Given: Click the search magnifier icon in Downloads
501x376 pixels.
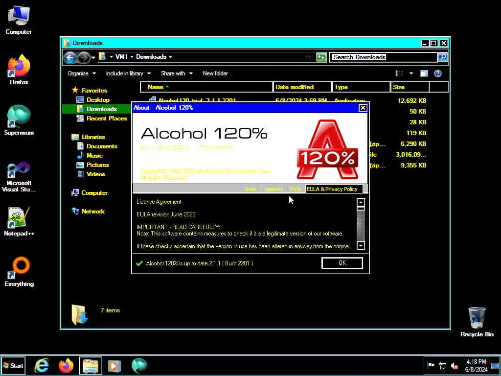Looking at the screenshot, I should click(442, 57).
